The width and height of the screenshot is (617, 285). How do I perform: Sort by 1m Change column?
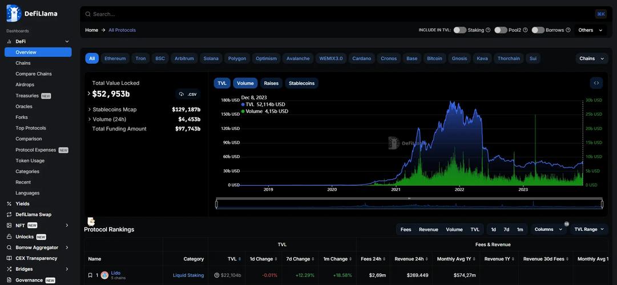(x=350, y=259)
